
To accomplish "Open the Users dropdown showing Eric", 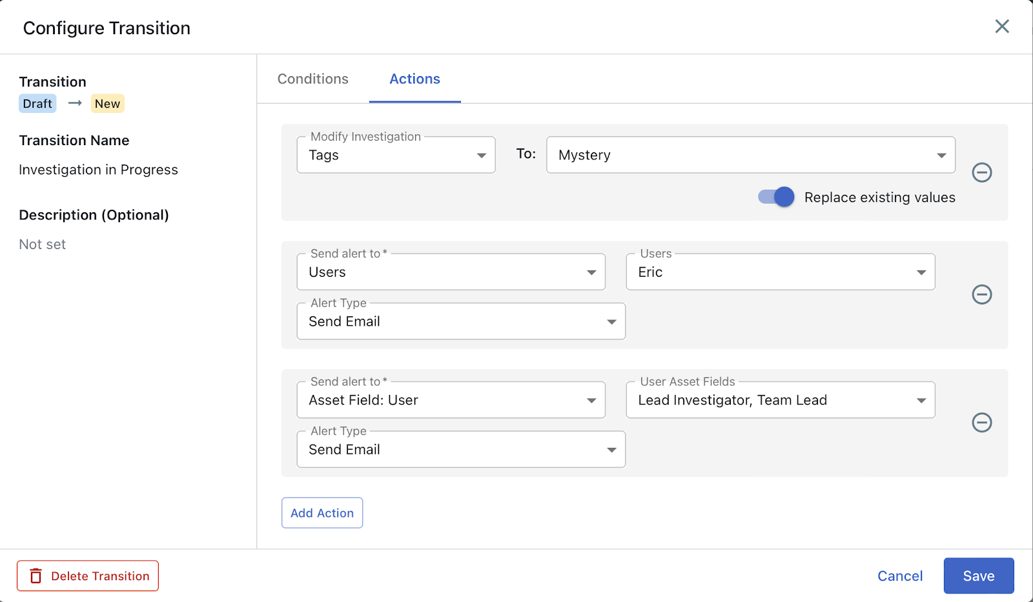I will 780,272.
